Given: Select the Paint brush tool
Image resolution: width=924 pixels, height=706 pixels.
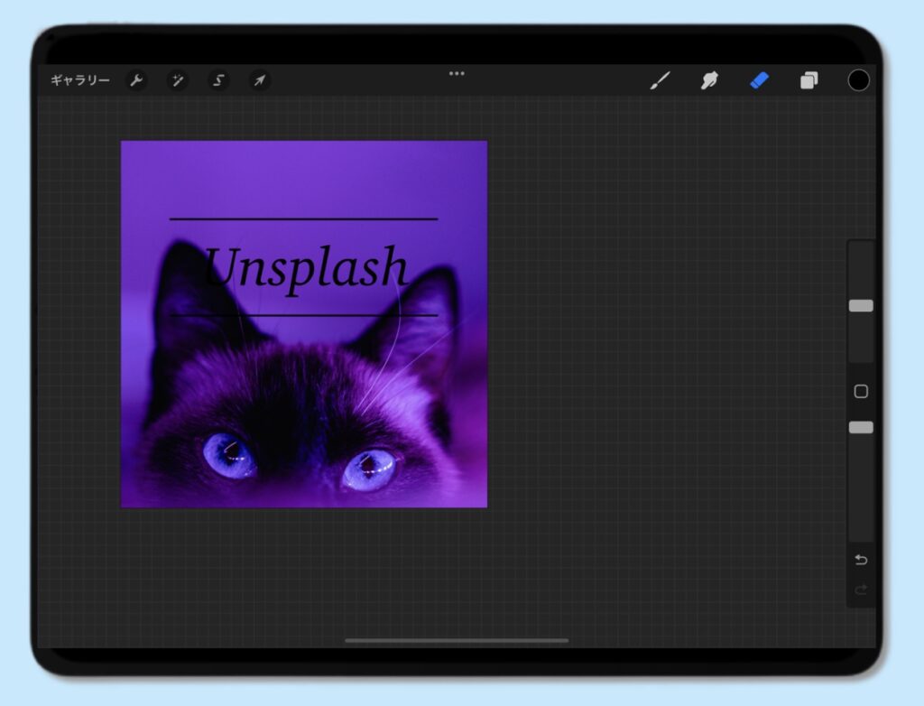Looking at the screenshot, I should tap(660, 80).
